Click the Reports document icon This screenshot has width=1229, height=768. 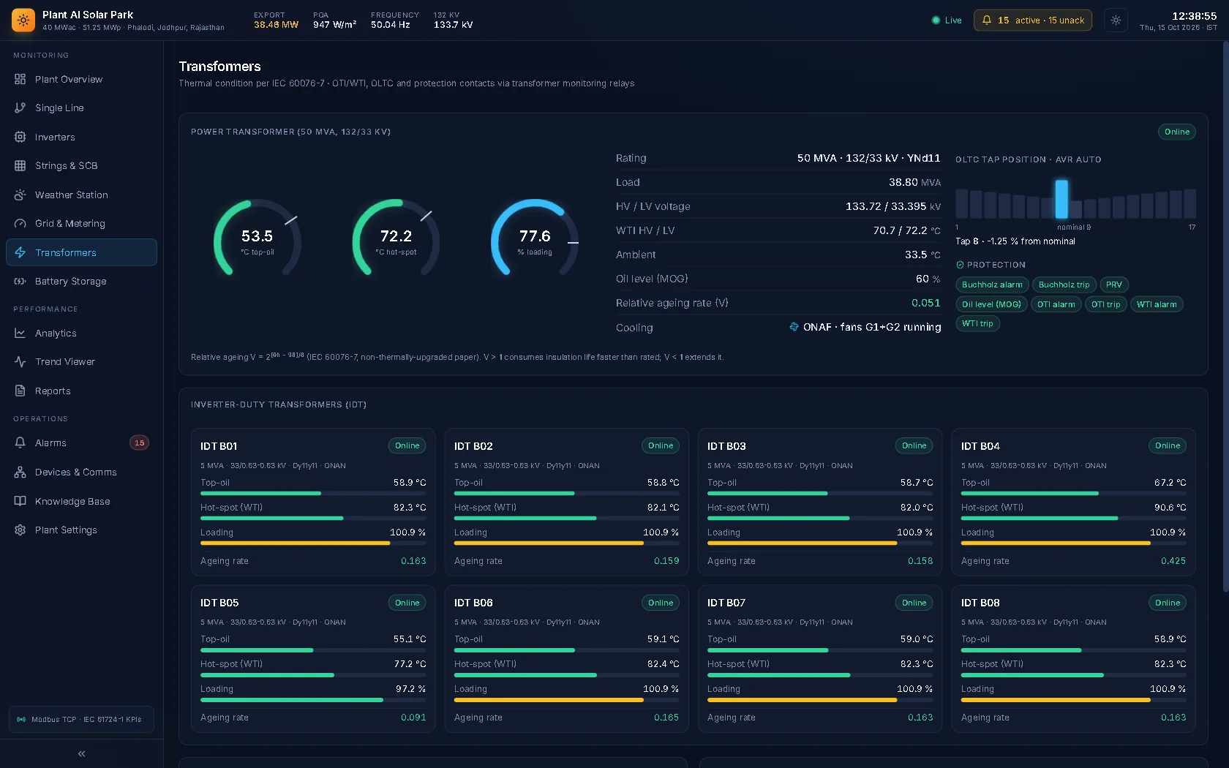pyautogui.click(x=20, y=391)
